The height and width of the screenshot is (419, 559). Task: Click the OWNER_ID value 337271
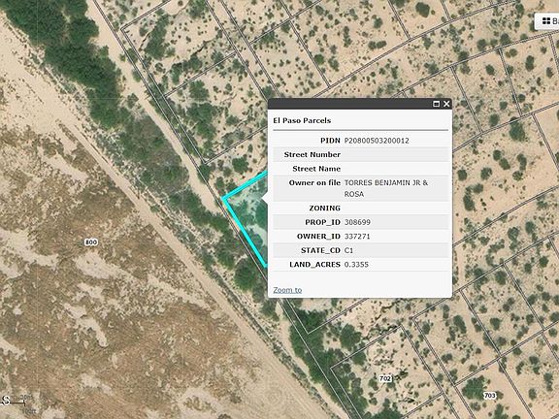(x=357, y=237)
